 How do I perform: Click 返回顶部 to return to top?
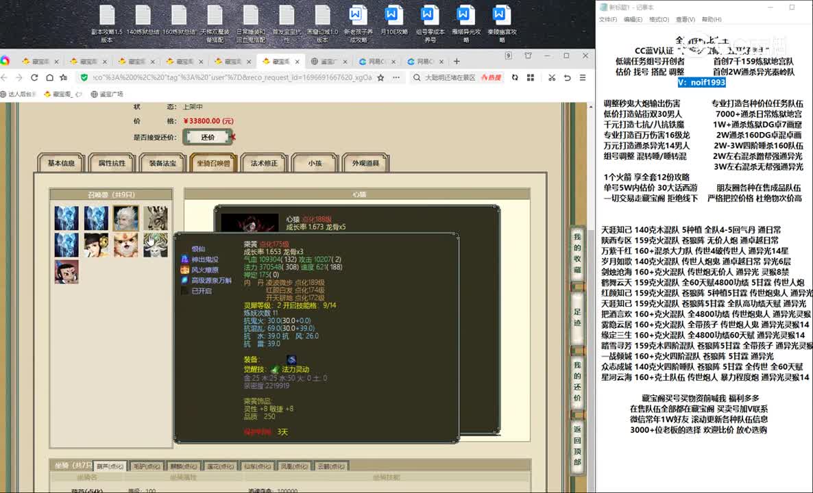578,445
